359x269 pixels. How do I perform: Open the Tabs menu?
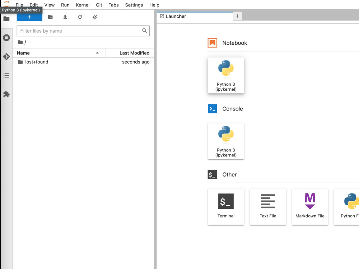(x=113, y=5)
